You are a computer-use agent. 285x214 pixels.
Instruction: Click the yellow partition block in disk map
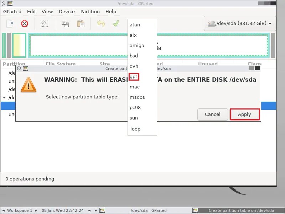(x=19, y=45)
